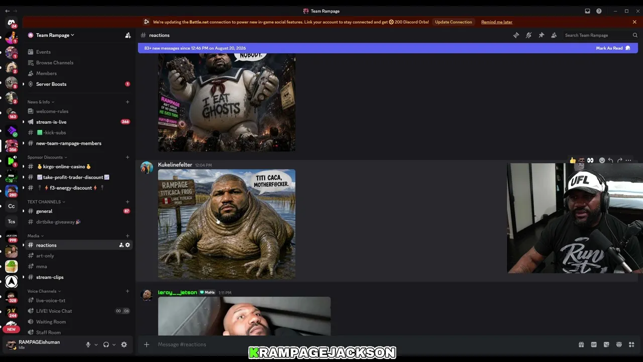Toggle reactions channel notification mute bell

point(528,35)
